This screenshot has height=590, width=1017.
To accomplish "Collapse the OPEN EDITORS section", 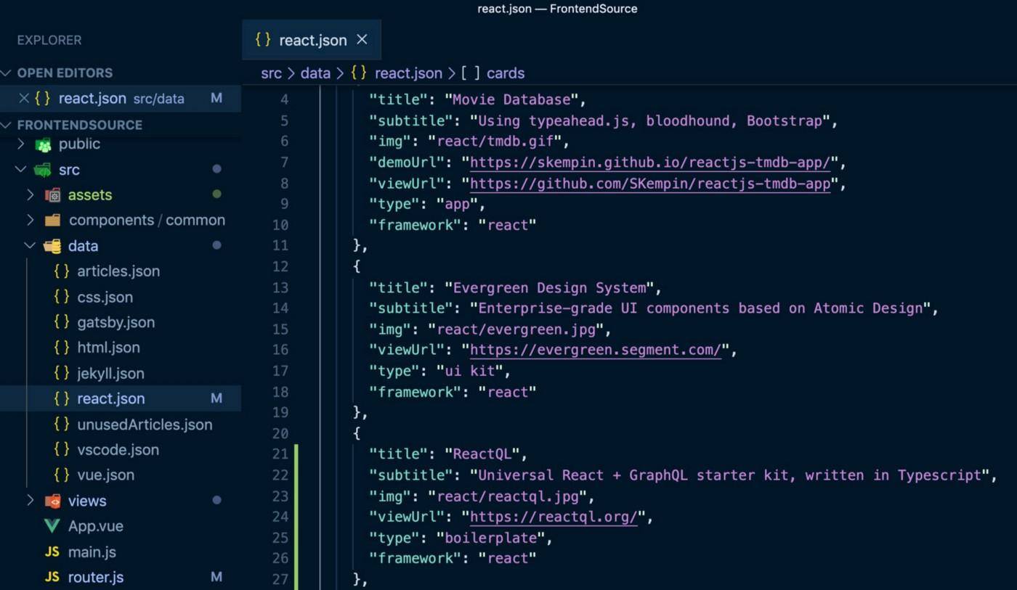I will (x=7, y=73).
